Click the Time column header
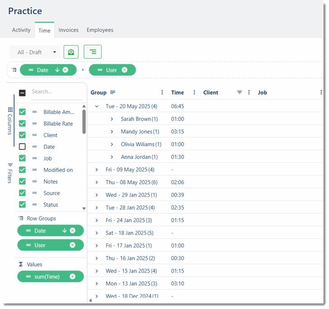This screenshot has height=309, width=329. 177,92
